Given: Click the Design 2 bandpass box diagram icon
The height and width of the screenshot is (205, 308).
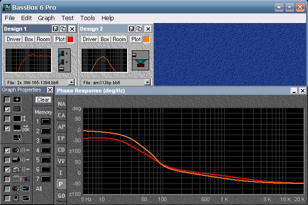Looking at the screenshot, I should 141,61.
